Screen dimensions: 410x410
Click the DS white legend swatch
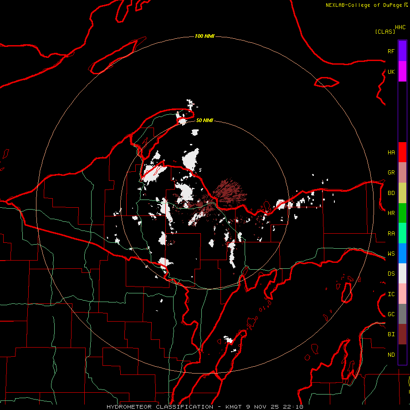tap(402, 273)
